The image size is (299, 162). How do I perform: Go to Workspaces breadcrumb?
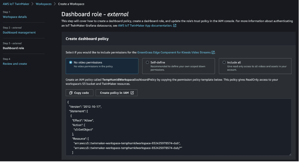pos(44,4)
